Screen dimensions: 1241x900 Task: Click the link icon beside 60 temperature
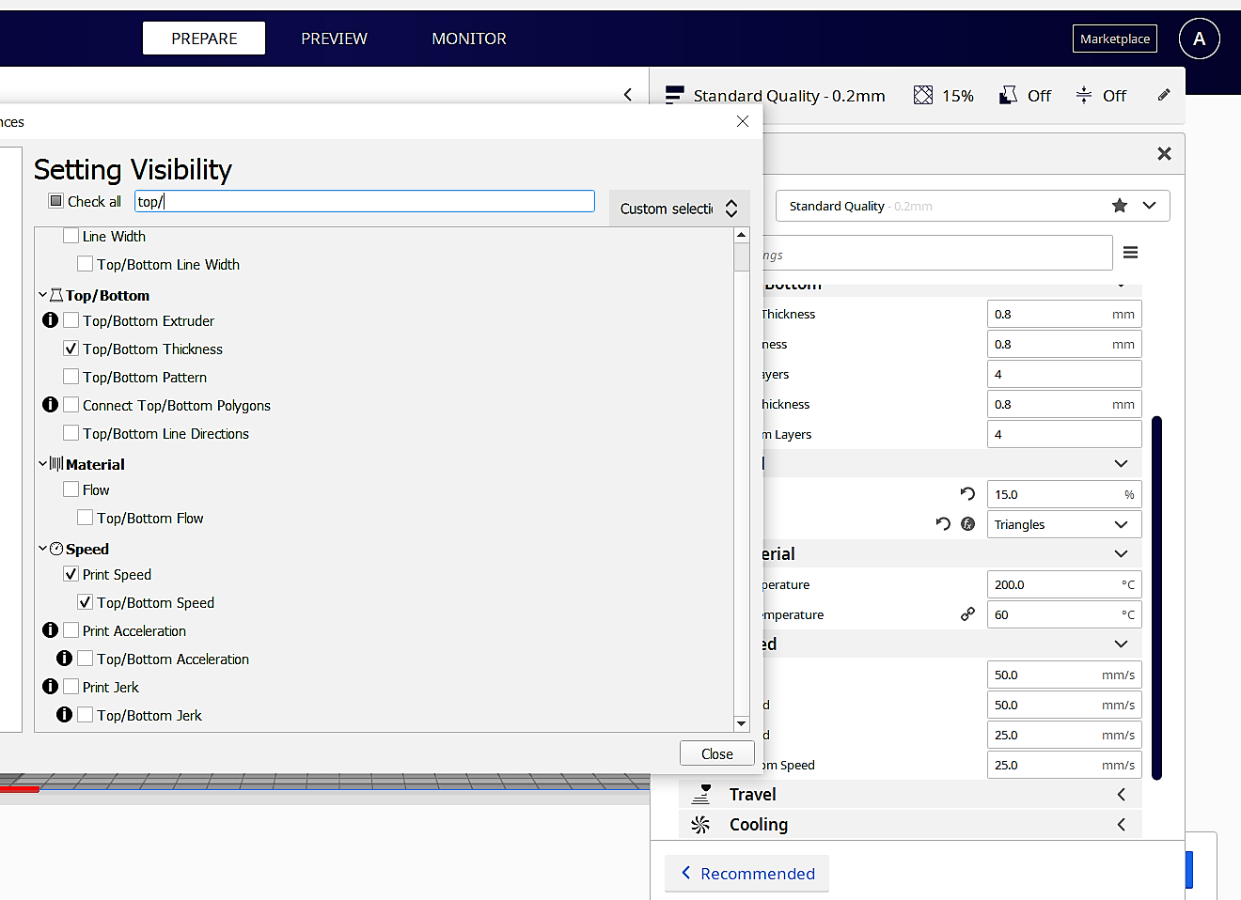[x=967, y=614]
